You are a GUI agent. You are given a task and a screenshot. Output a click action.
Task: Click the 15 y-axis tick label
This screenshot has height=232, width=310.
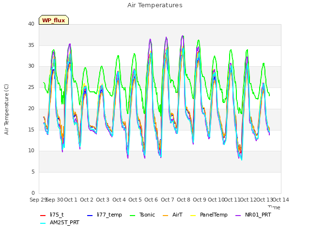click(x=31, y=130)
